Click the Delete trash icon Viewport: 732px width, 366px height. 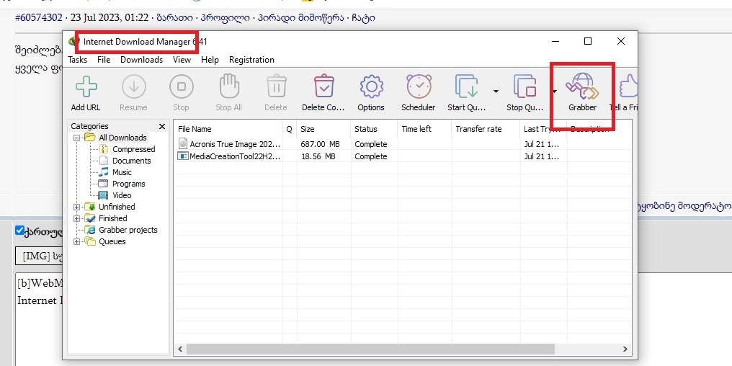[277, 87]
